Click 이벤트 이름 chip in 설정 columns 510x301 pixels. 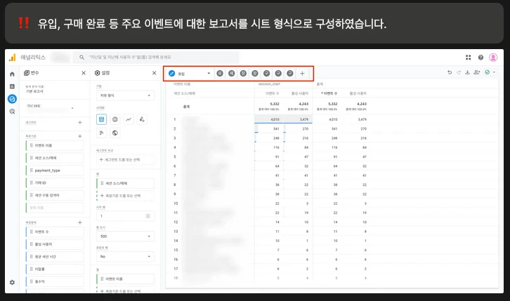tap(125, 279)
